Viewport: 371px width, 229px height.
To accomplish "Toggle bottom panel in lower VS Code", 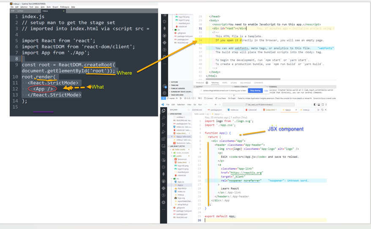I will [319, 104].
